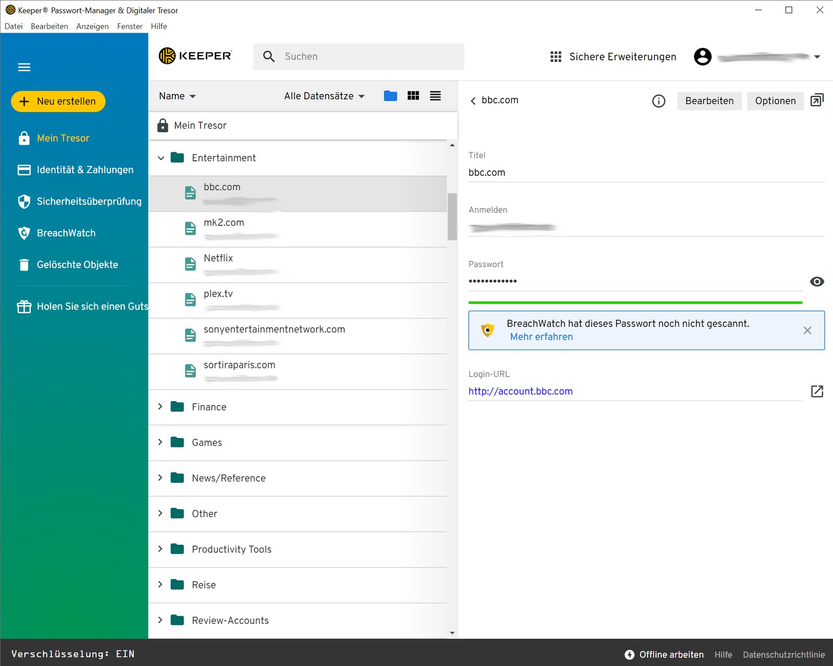This screenshot has height=666, width=833.
Task: Open the hamburger navigation menu
Action: click(x=24, y=67)
